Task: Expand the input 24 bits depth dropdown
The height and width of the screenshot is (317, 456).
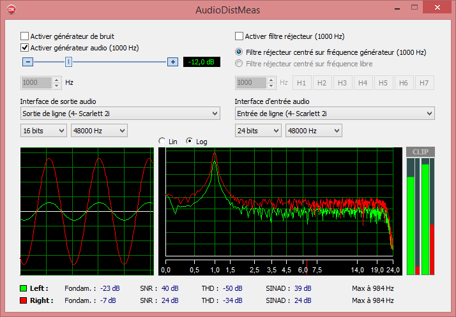Action: 258,130
